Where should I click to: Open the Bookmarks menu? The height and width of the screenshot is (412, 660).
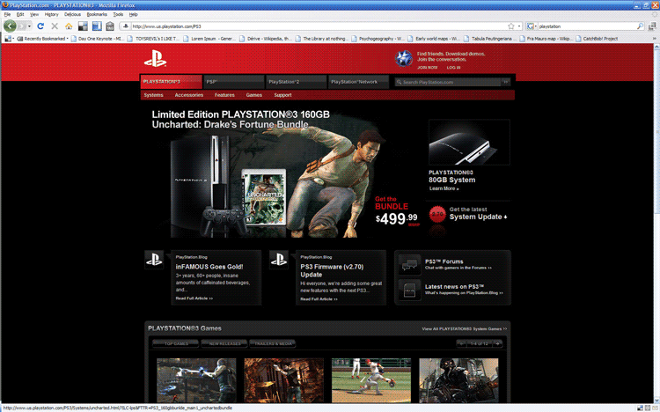point(97,14)
